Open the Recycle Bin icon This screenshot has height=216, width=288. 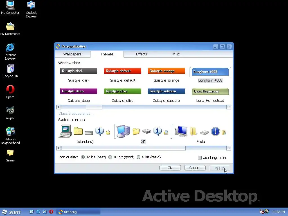pyautogui.click(x=10, y=71)
